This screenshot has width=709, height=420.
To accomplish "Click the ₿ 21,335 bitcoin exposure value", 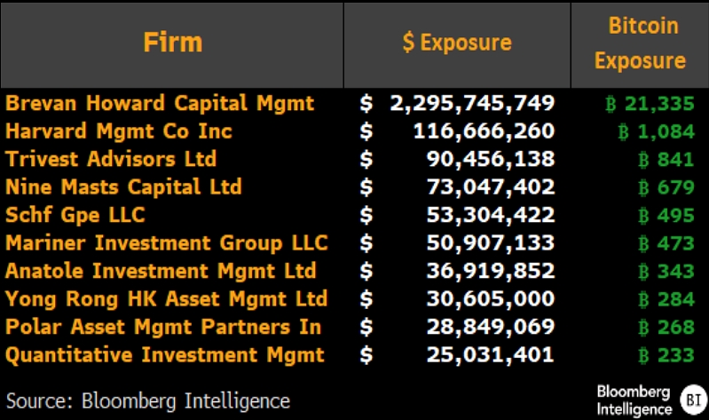I will coord(649,104).
